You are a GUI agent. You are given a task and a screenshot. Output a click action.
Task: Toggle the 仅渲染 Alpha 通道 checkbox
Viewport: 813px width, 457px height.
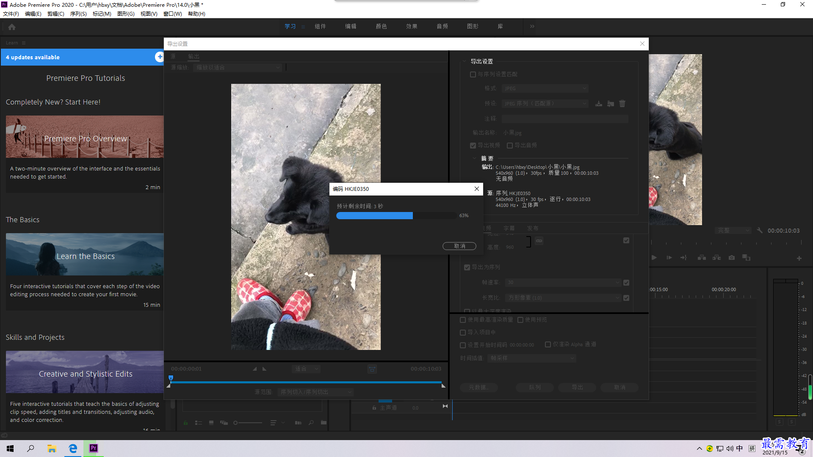548,344
